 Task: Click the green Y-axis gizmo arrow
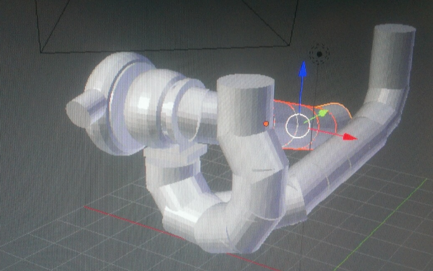click(323, 113)
